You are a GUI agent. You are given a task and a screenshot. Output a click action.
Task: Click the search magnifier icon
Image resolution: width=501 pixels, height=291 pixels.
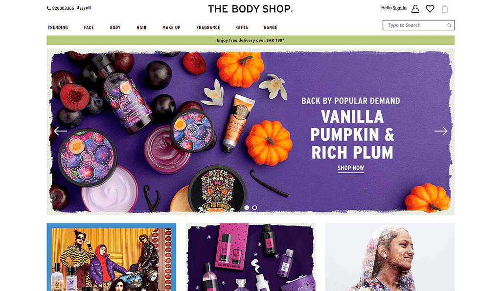(x=449, y=25)
